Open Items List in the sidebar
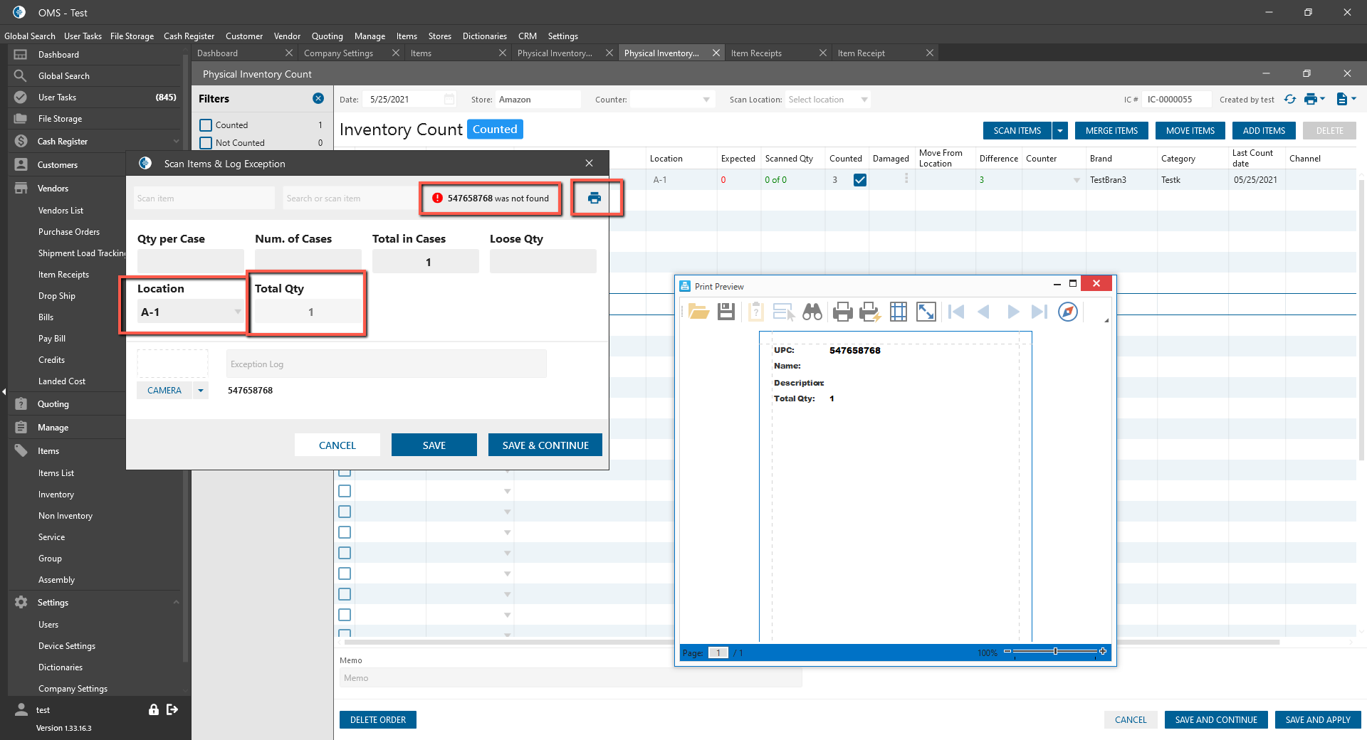The image size is (1367, 740). point(56,473)
